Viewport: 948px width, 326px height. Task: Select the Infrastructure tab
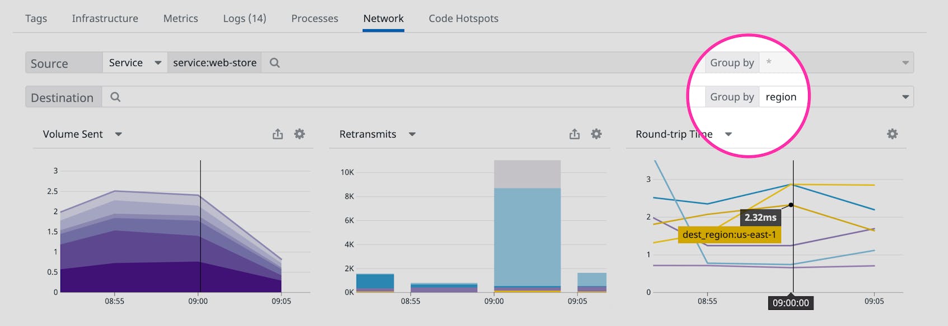105,18
